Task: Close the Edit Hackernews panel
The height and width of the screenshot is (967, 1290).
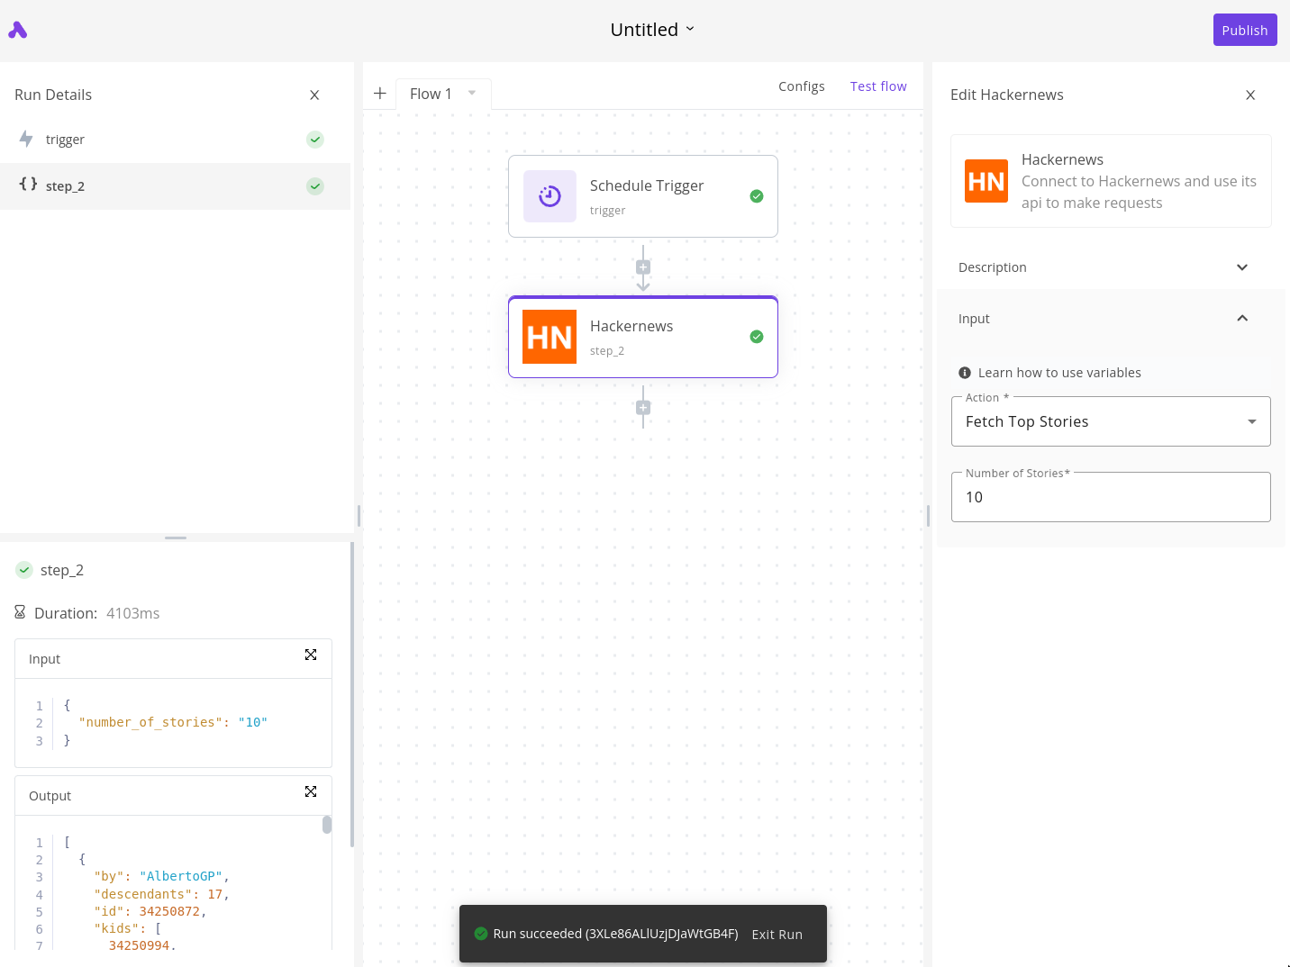Action: pos(1250,95)
